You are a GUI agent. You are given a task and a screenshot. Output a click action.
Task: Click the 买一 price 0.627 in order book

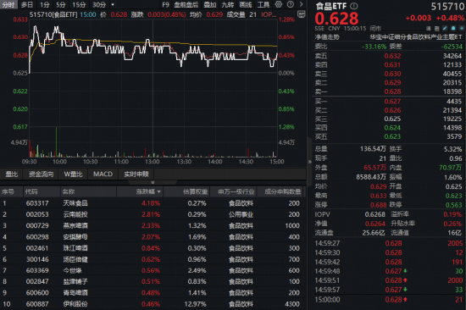click(392, 102)
